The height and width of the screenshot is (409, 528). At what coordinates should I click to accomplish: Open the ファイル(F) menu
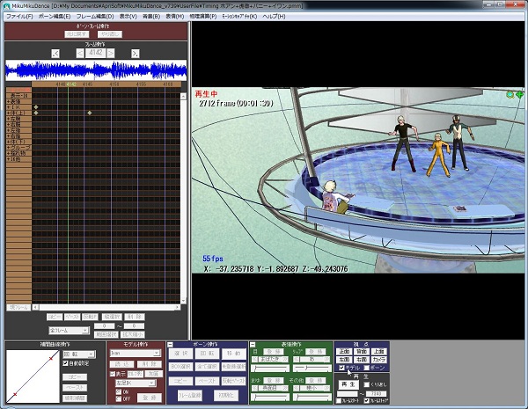(x=19, y=16)
